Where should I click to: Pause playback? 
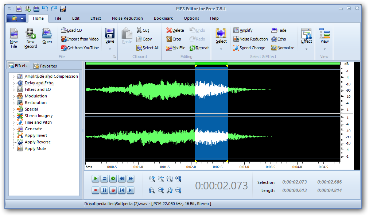tap(104, 190)
